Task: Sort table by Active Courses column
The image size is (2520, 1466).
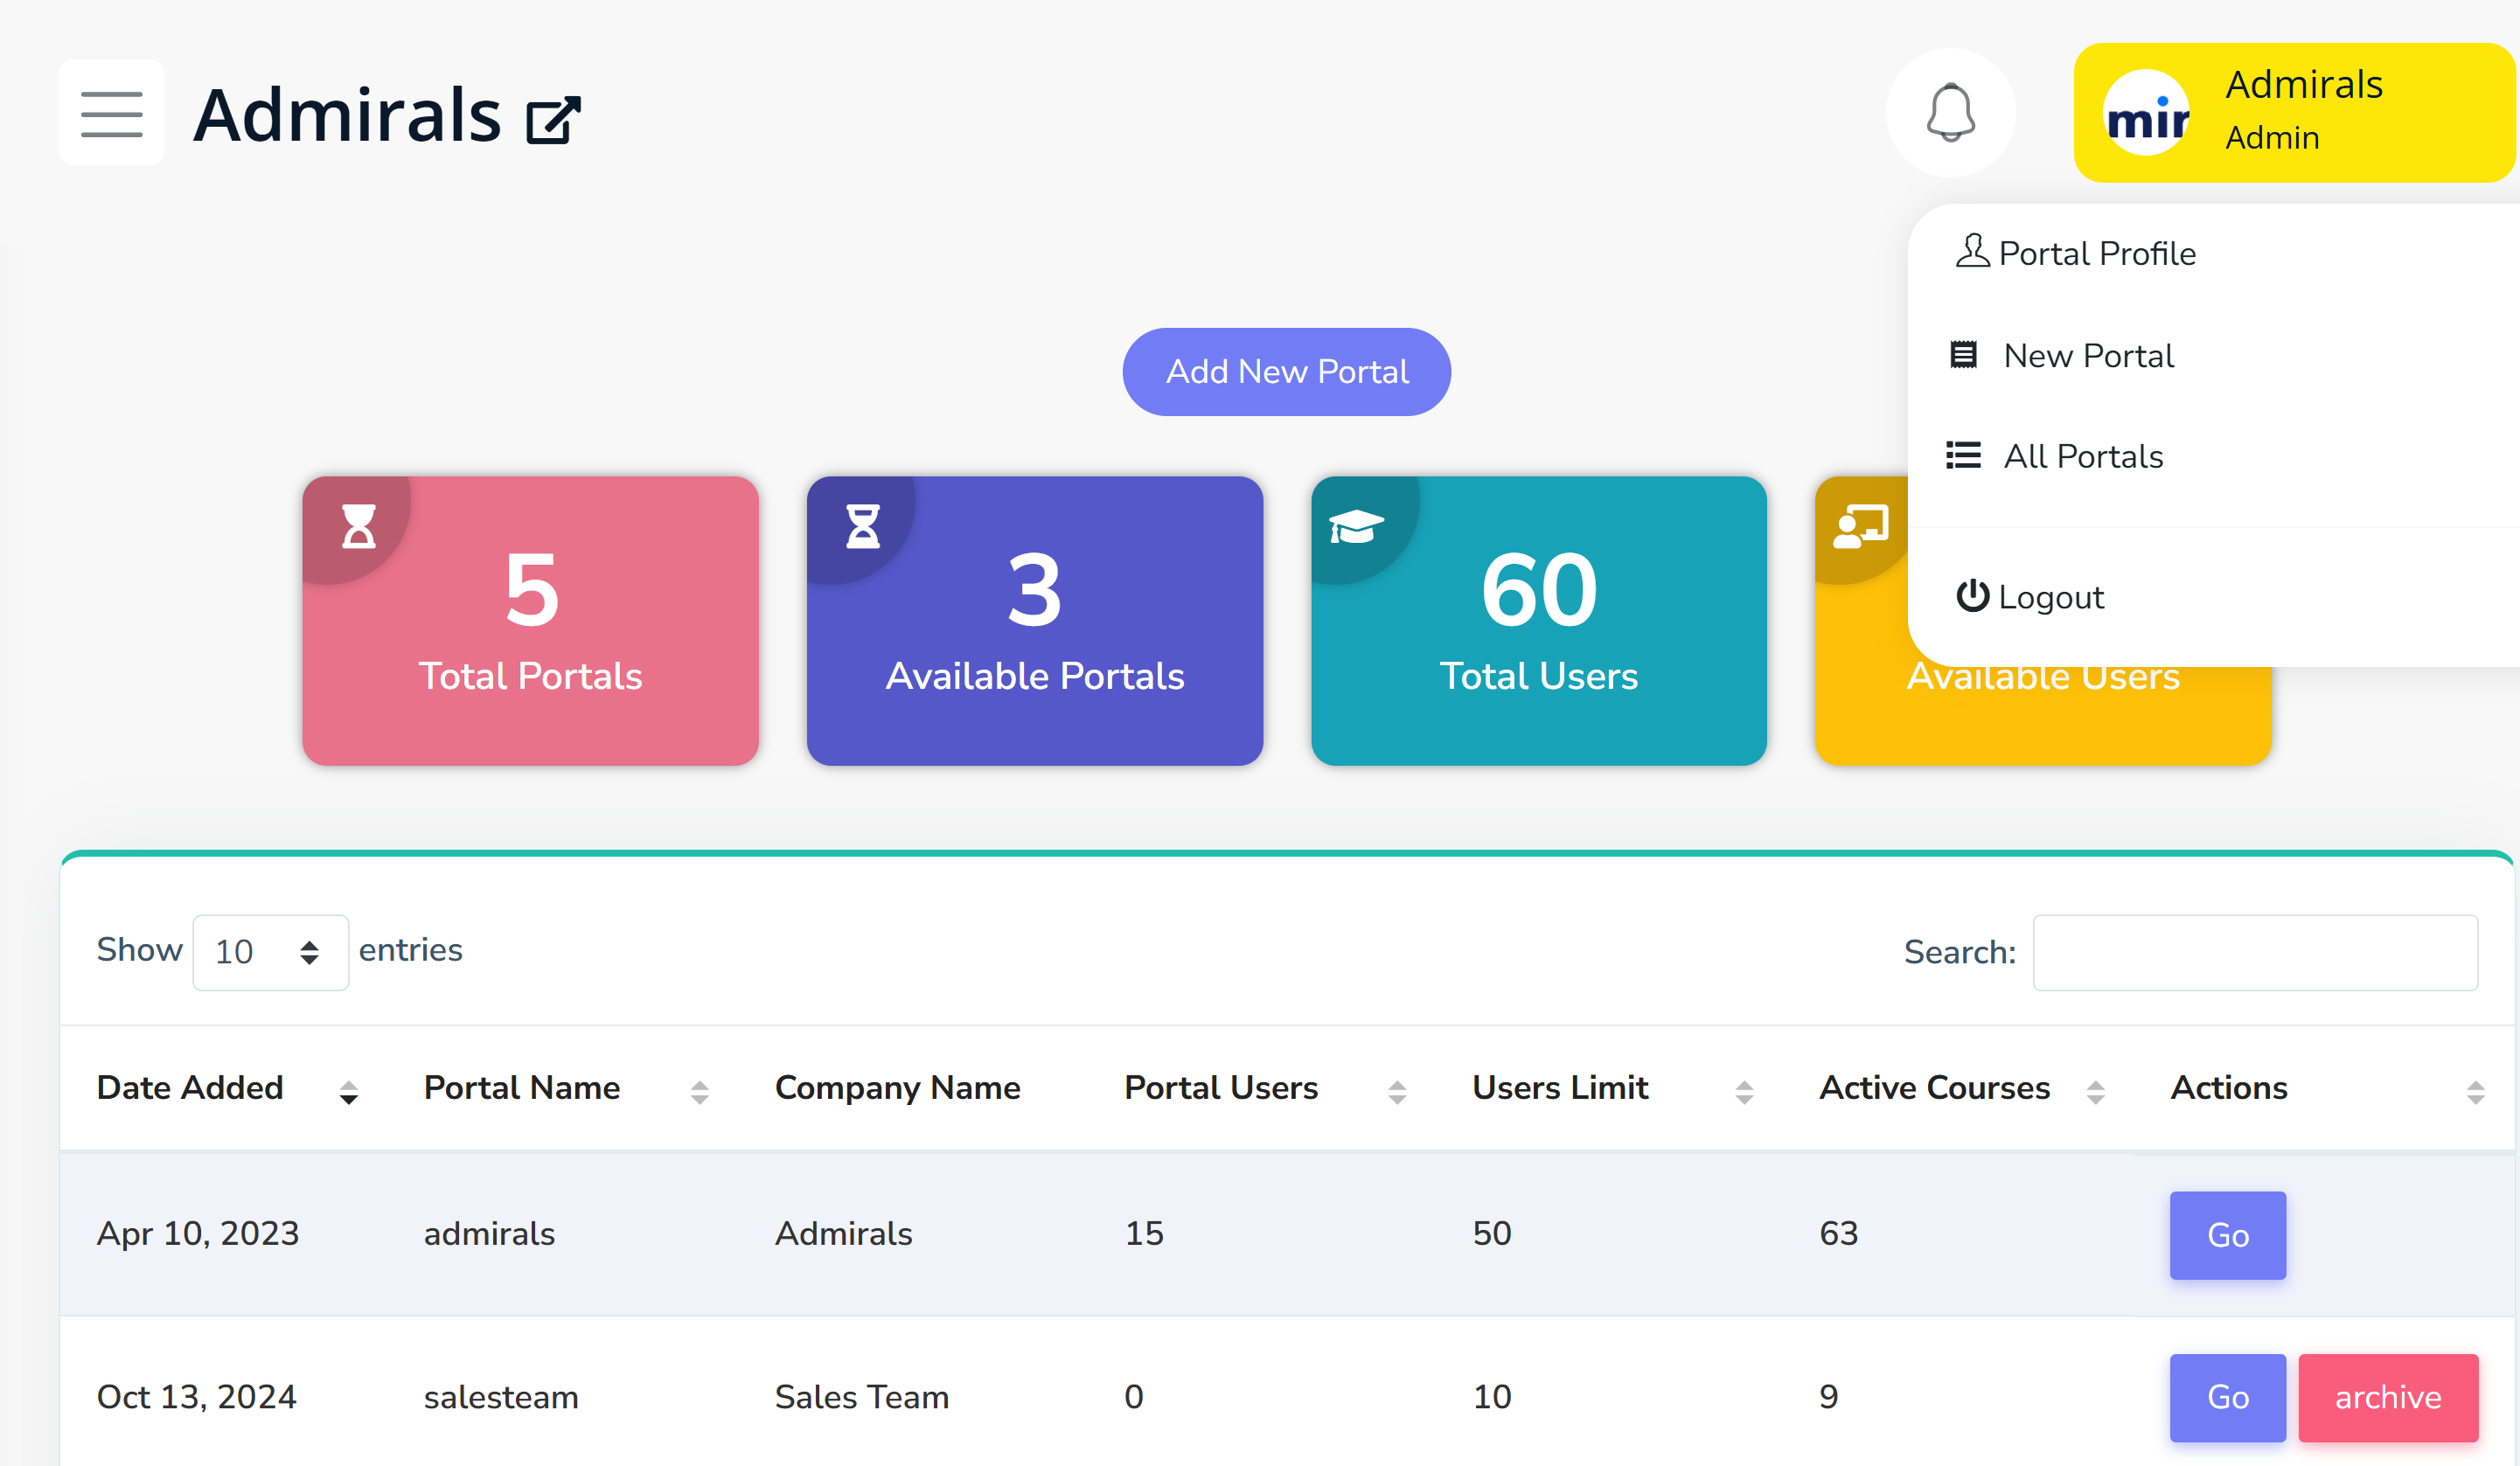Action: [x=1934, y=1087]
